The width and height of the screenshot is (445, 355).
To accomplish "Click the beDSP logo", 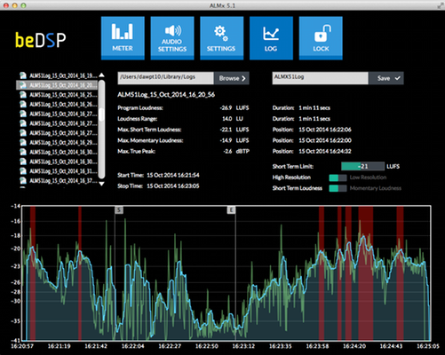I will click(x=41, y=40).
